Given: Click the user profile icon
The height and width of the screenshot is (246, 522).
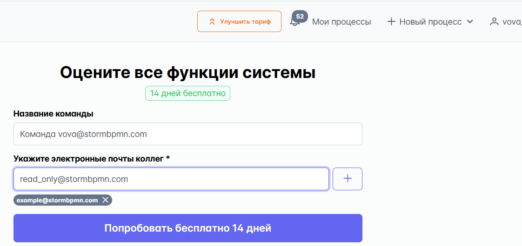Looking at the screenshot, I should click(x=493, y=22).
